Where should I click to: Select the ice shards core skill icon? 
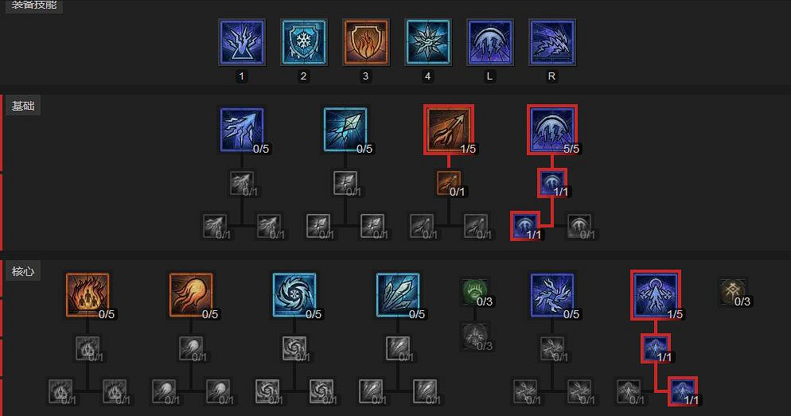coord(398,295)
